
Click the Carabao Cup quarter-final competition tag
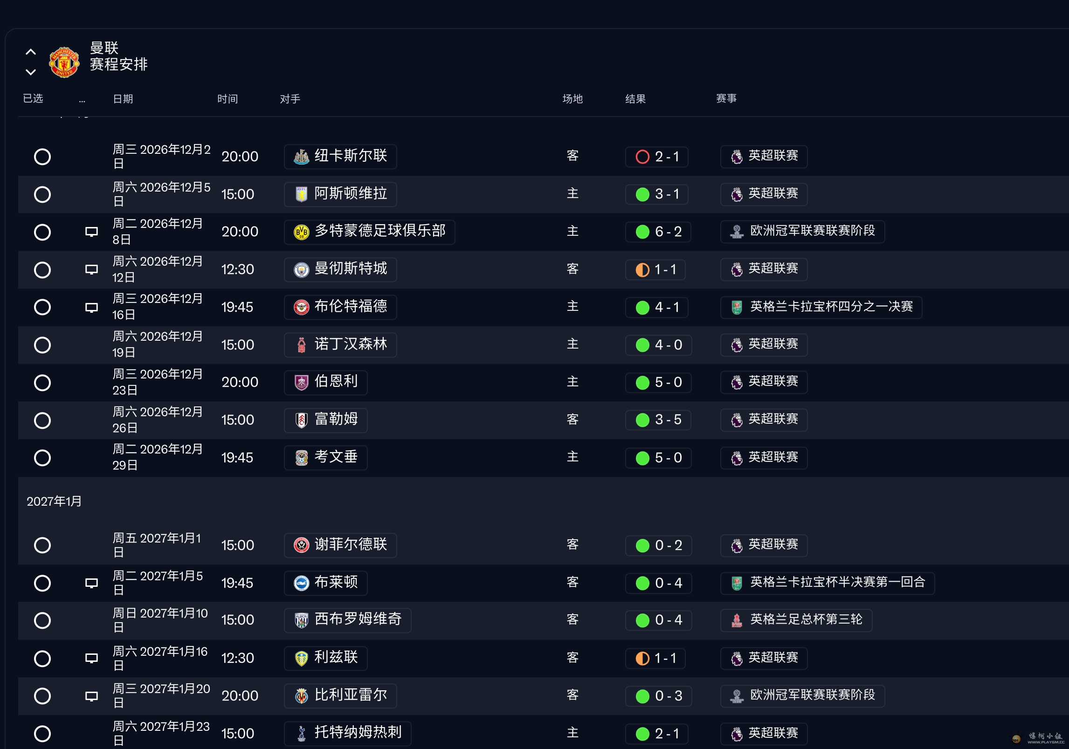pos(821,307)
